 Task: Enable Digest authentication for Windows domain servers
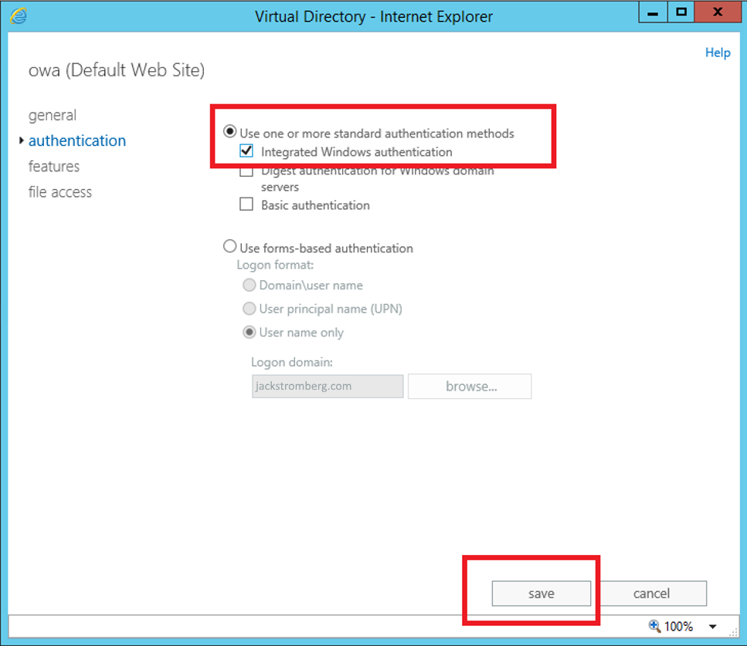pos(246,171)
